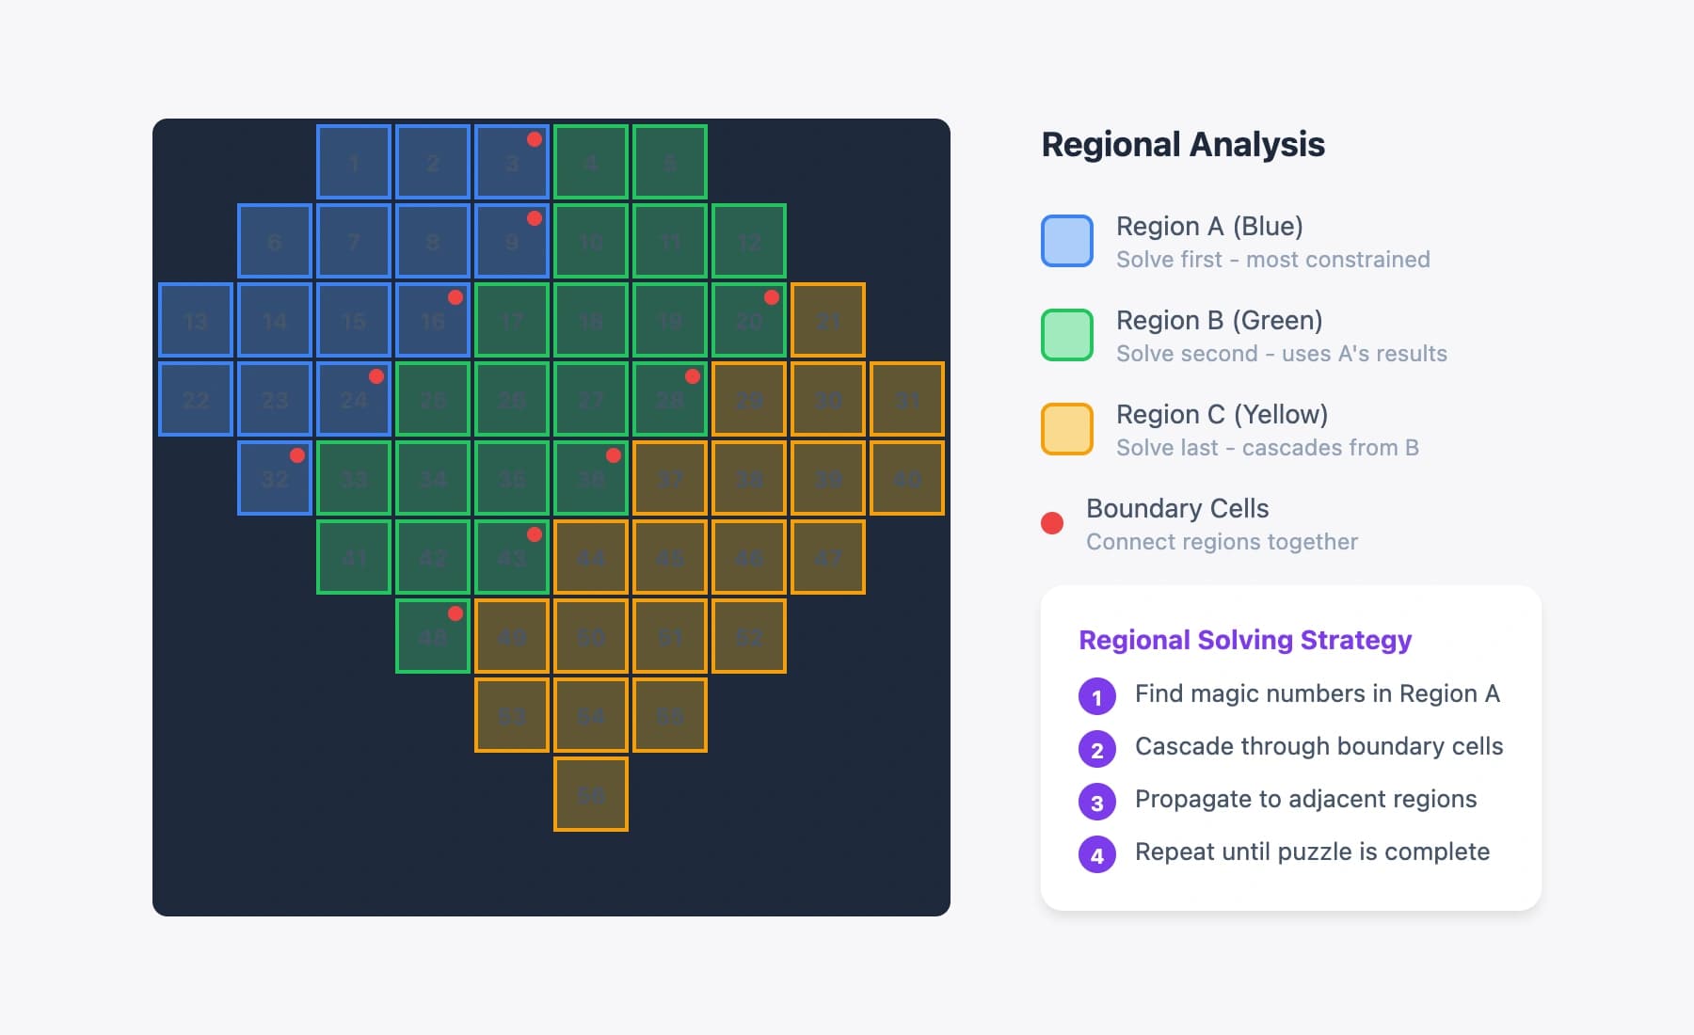Click the Regional Analysis heading
Viewport: 1694px width, 1035px height.
point(1183,145)
